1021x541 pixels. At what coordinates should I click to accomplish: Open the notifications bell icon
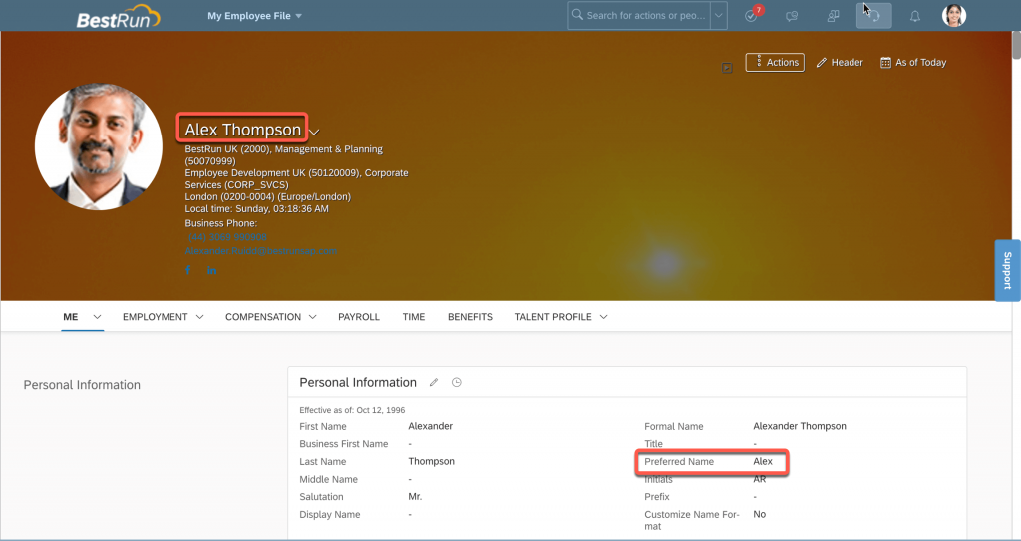[915, 16]
